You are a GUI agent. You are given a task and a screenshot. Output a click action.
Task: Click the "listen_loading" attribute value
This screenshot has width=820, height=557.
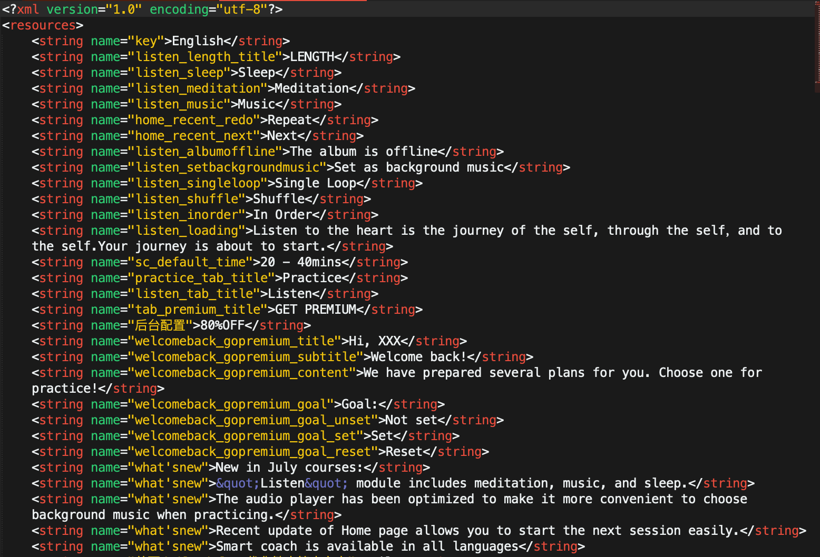pos(187,231)
